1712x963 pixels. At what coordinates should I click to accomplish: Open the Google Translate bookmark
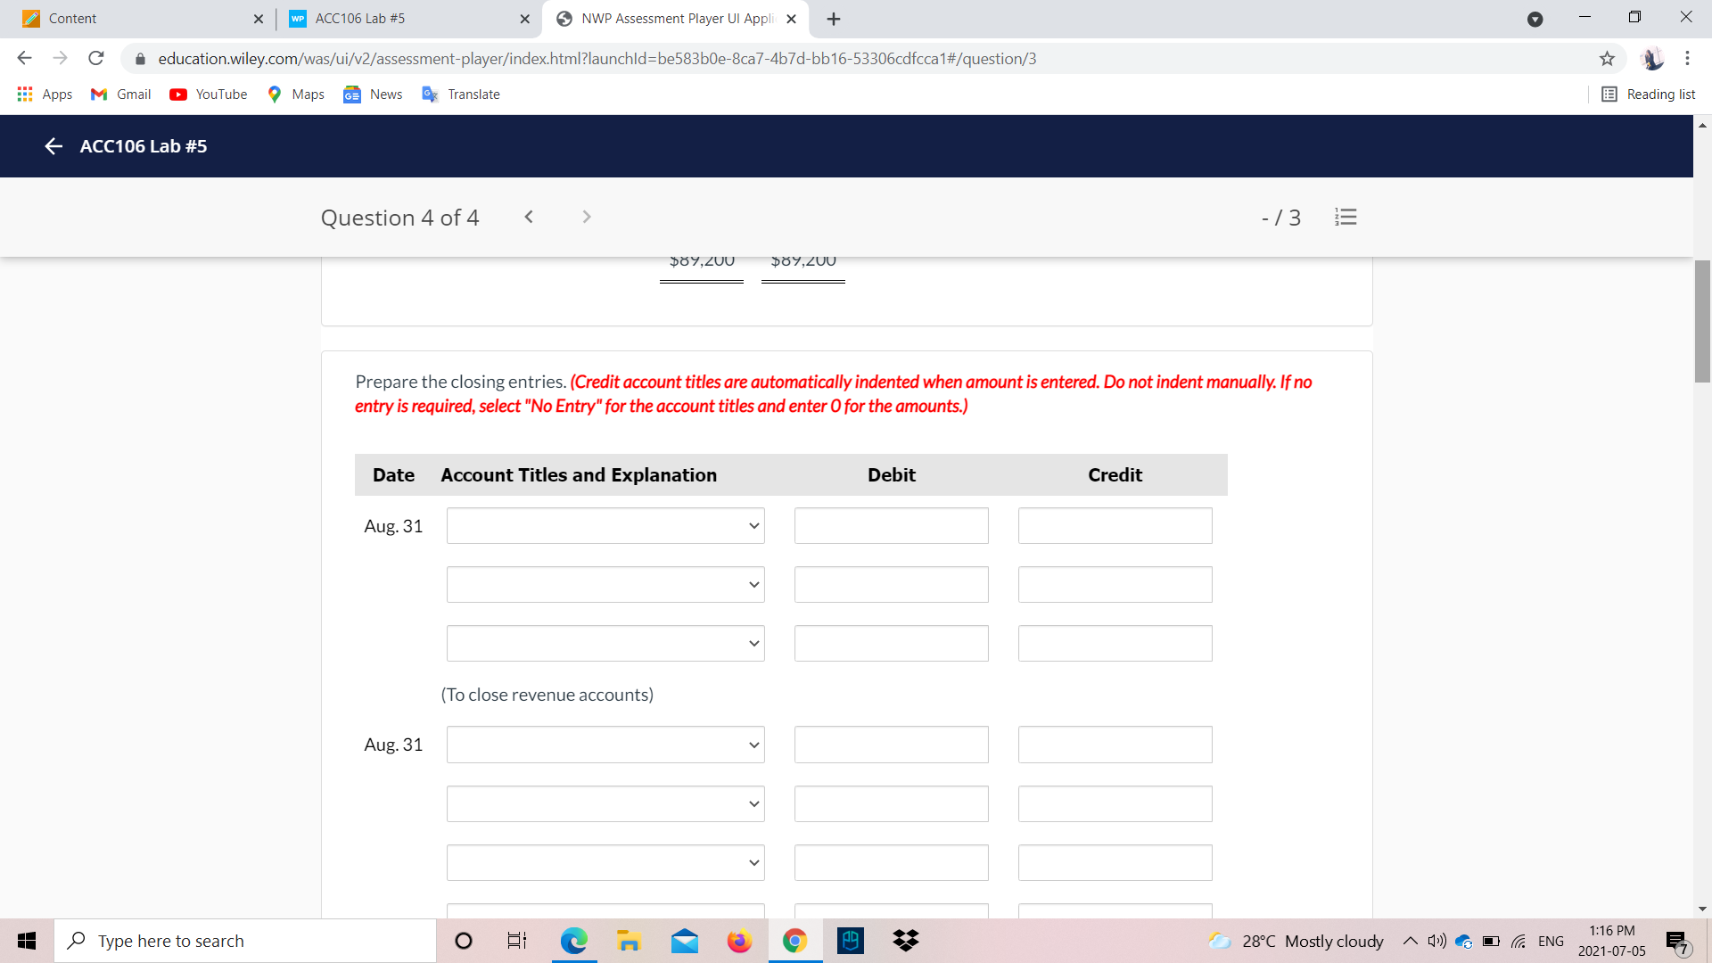point(460,94)
